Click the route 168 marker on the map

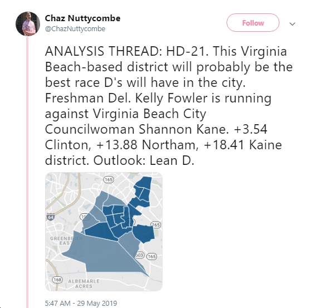pos(57,280)
